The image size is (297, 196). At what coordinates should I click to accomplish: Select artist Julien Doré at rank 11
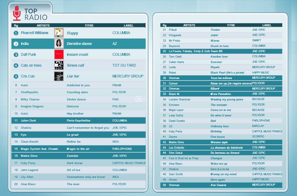pos(28,121)
